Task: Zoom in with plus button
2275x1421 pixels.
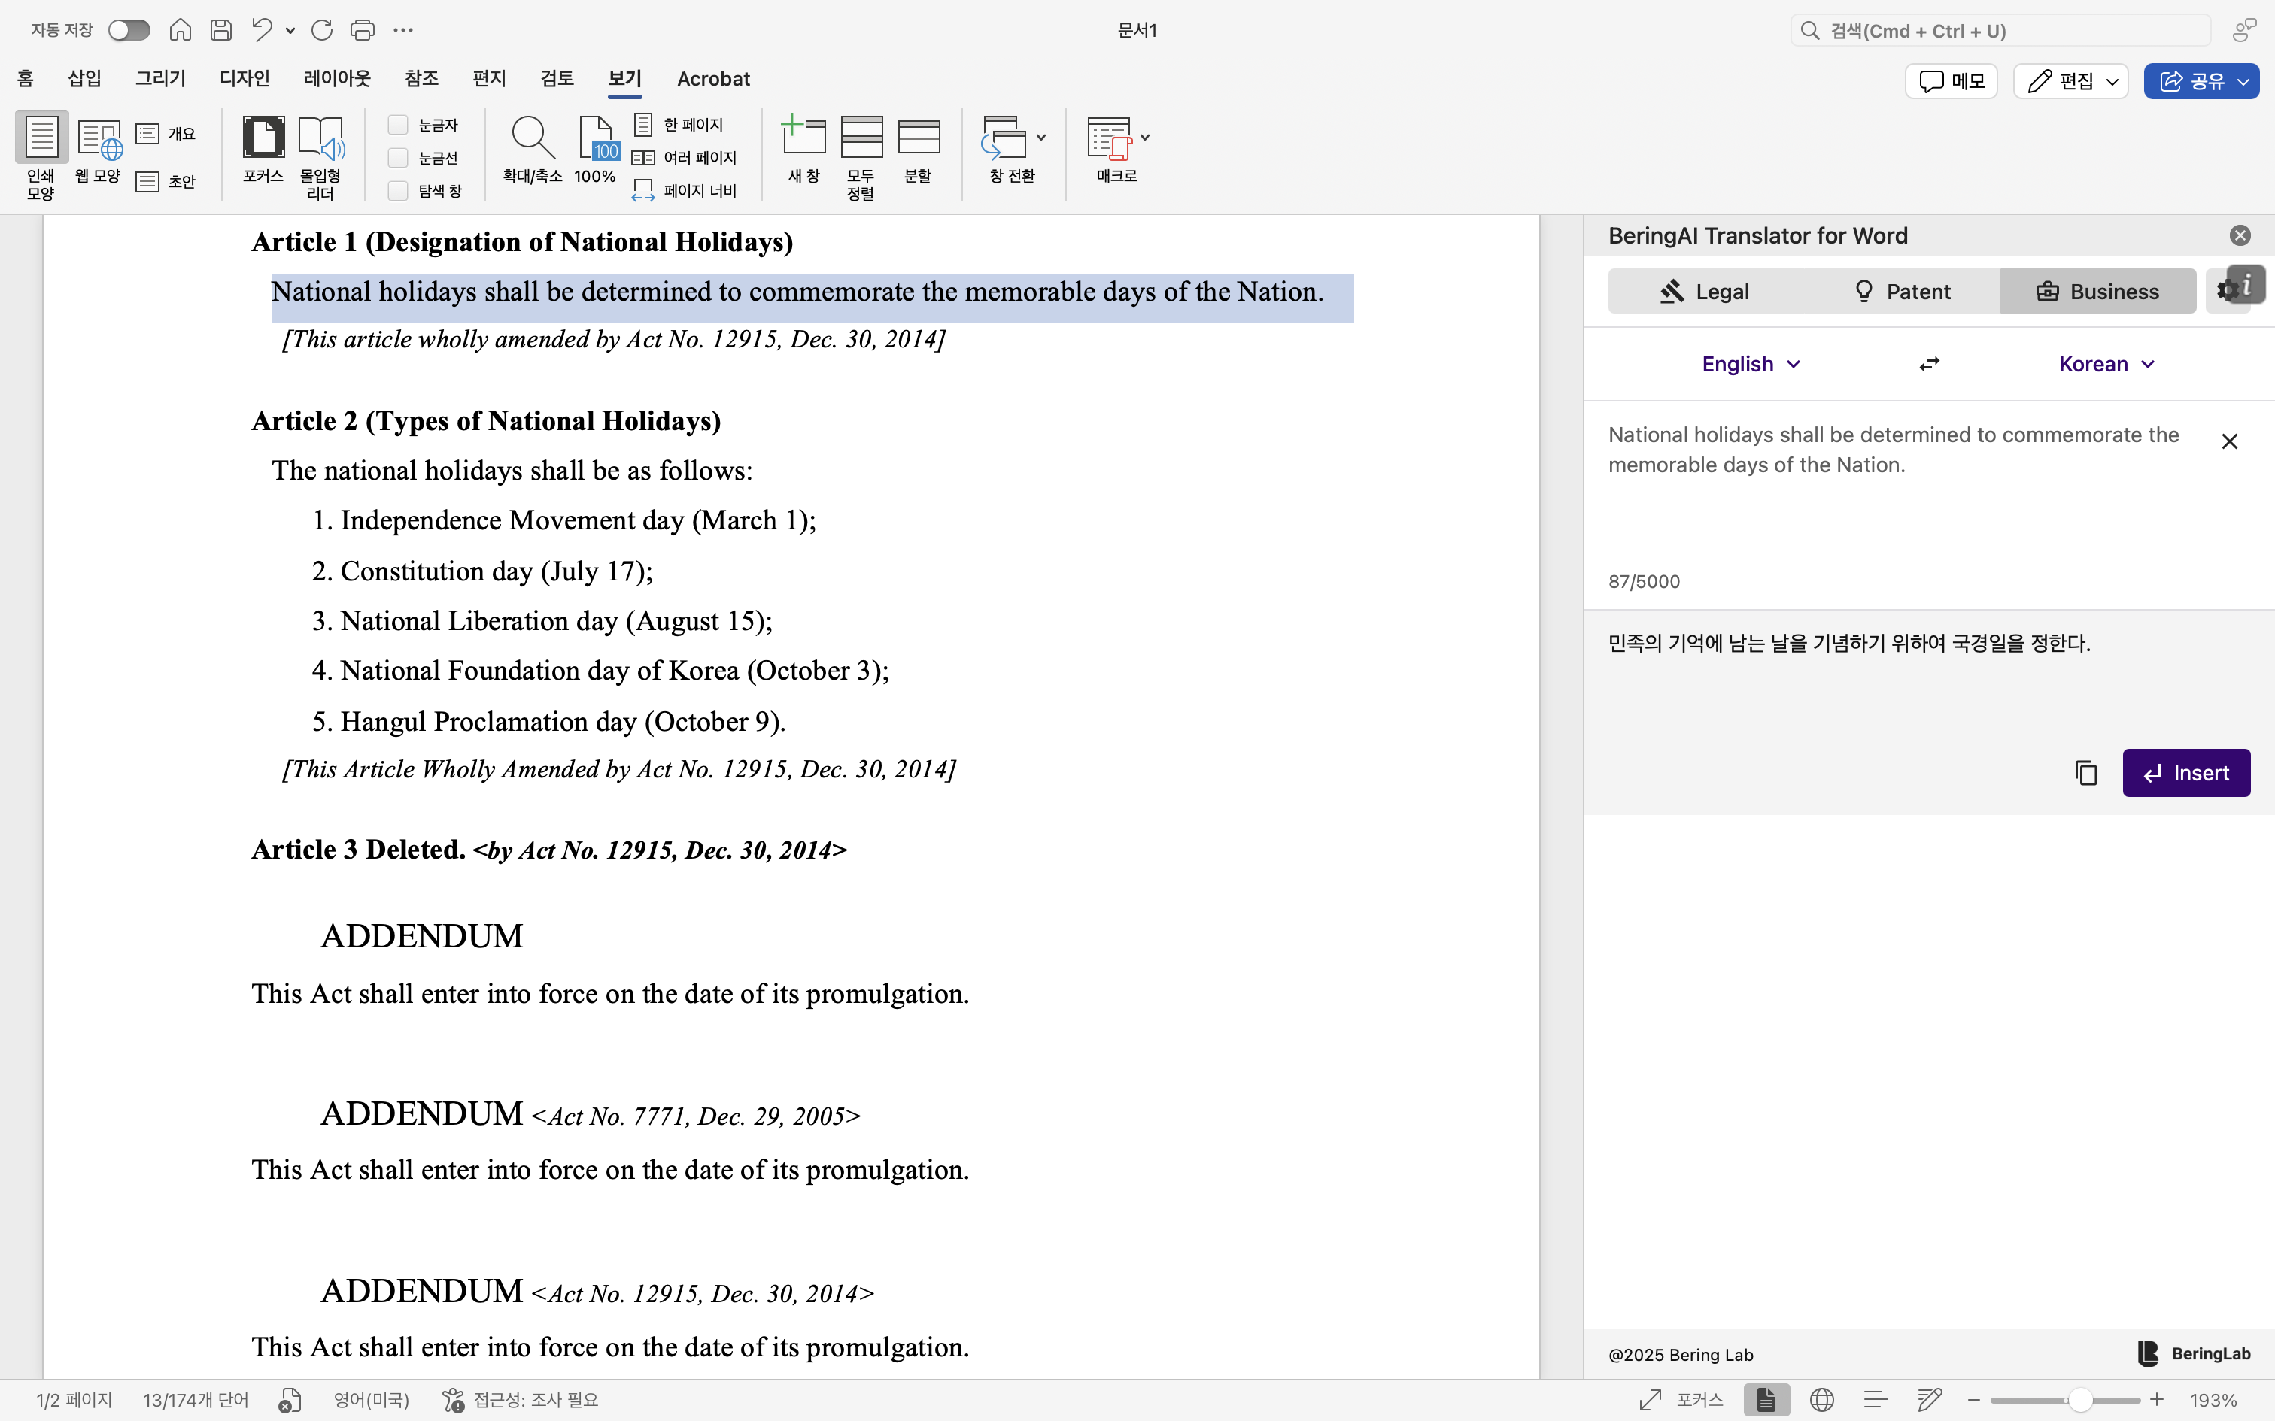Action: click(x=2157, y=1400)
